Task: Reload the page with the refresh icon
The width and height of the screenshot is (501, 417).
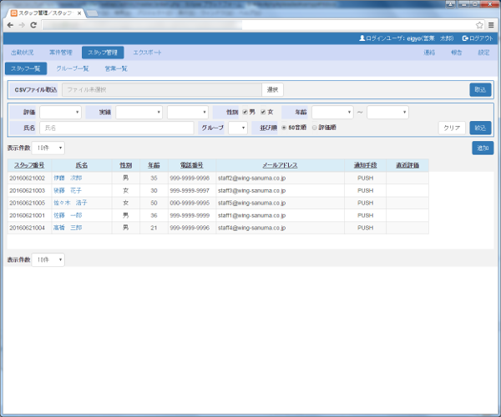Action: (x=34, y=25)
